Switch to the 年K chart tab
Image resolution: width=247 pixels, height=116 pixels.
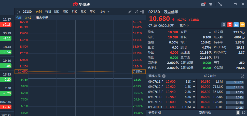92,12
